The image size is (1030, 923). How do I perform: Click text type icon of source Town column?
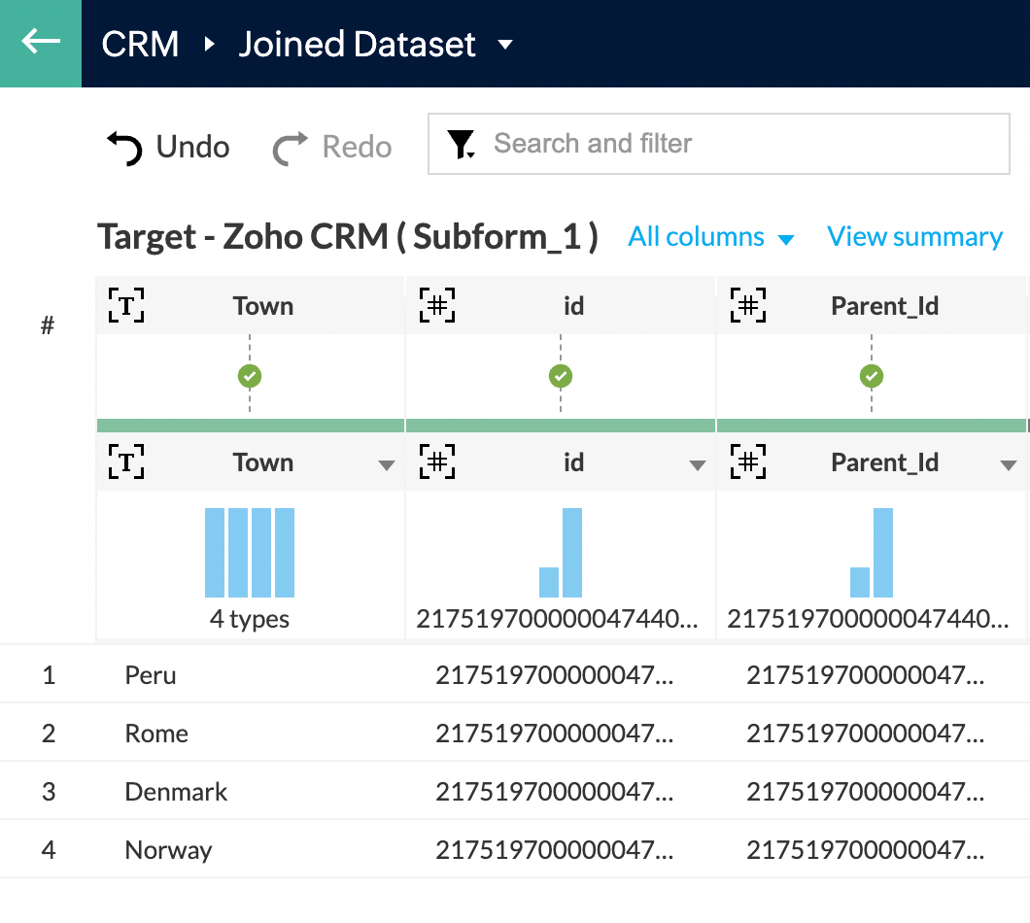point(126,462)
